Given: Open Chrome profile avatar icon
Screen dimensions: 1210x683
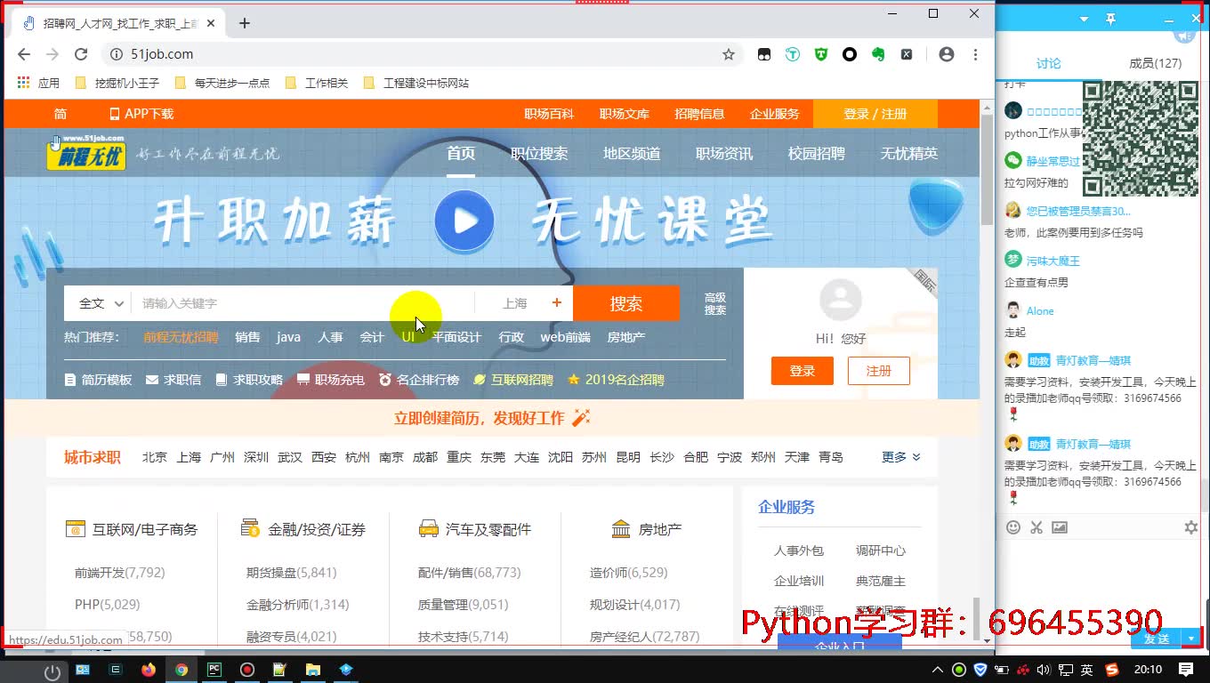Looking at the screenshot, I should (947, 54).
